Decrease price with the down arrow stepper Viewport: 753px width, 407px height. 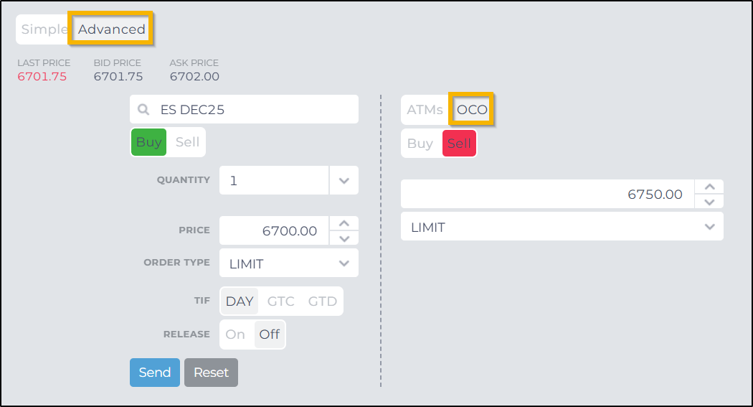[344, 238]
